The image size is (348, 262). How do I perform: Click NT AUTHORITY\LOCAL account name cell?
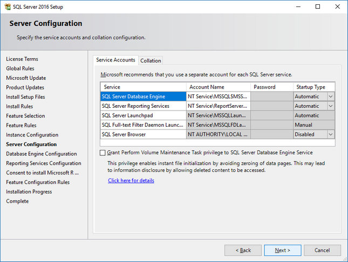pyautogui.click(x=219, y=134)
